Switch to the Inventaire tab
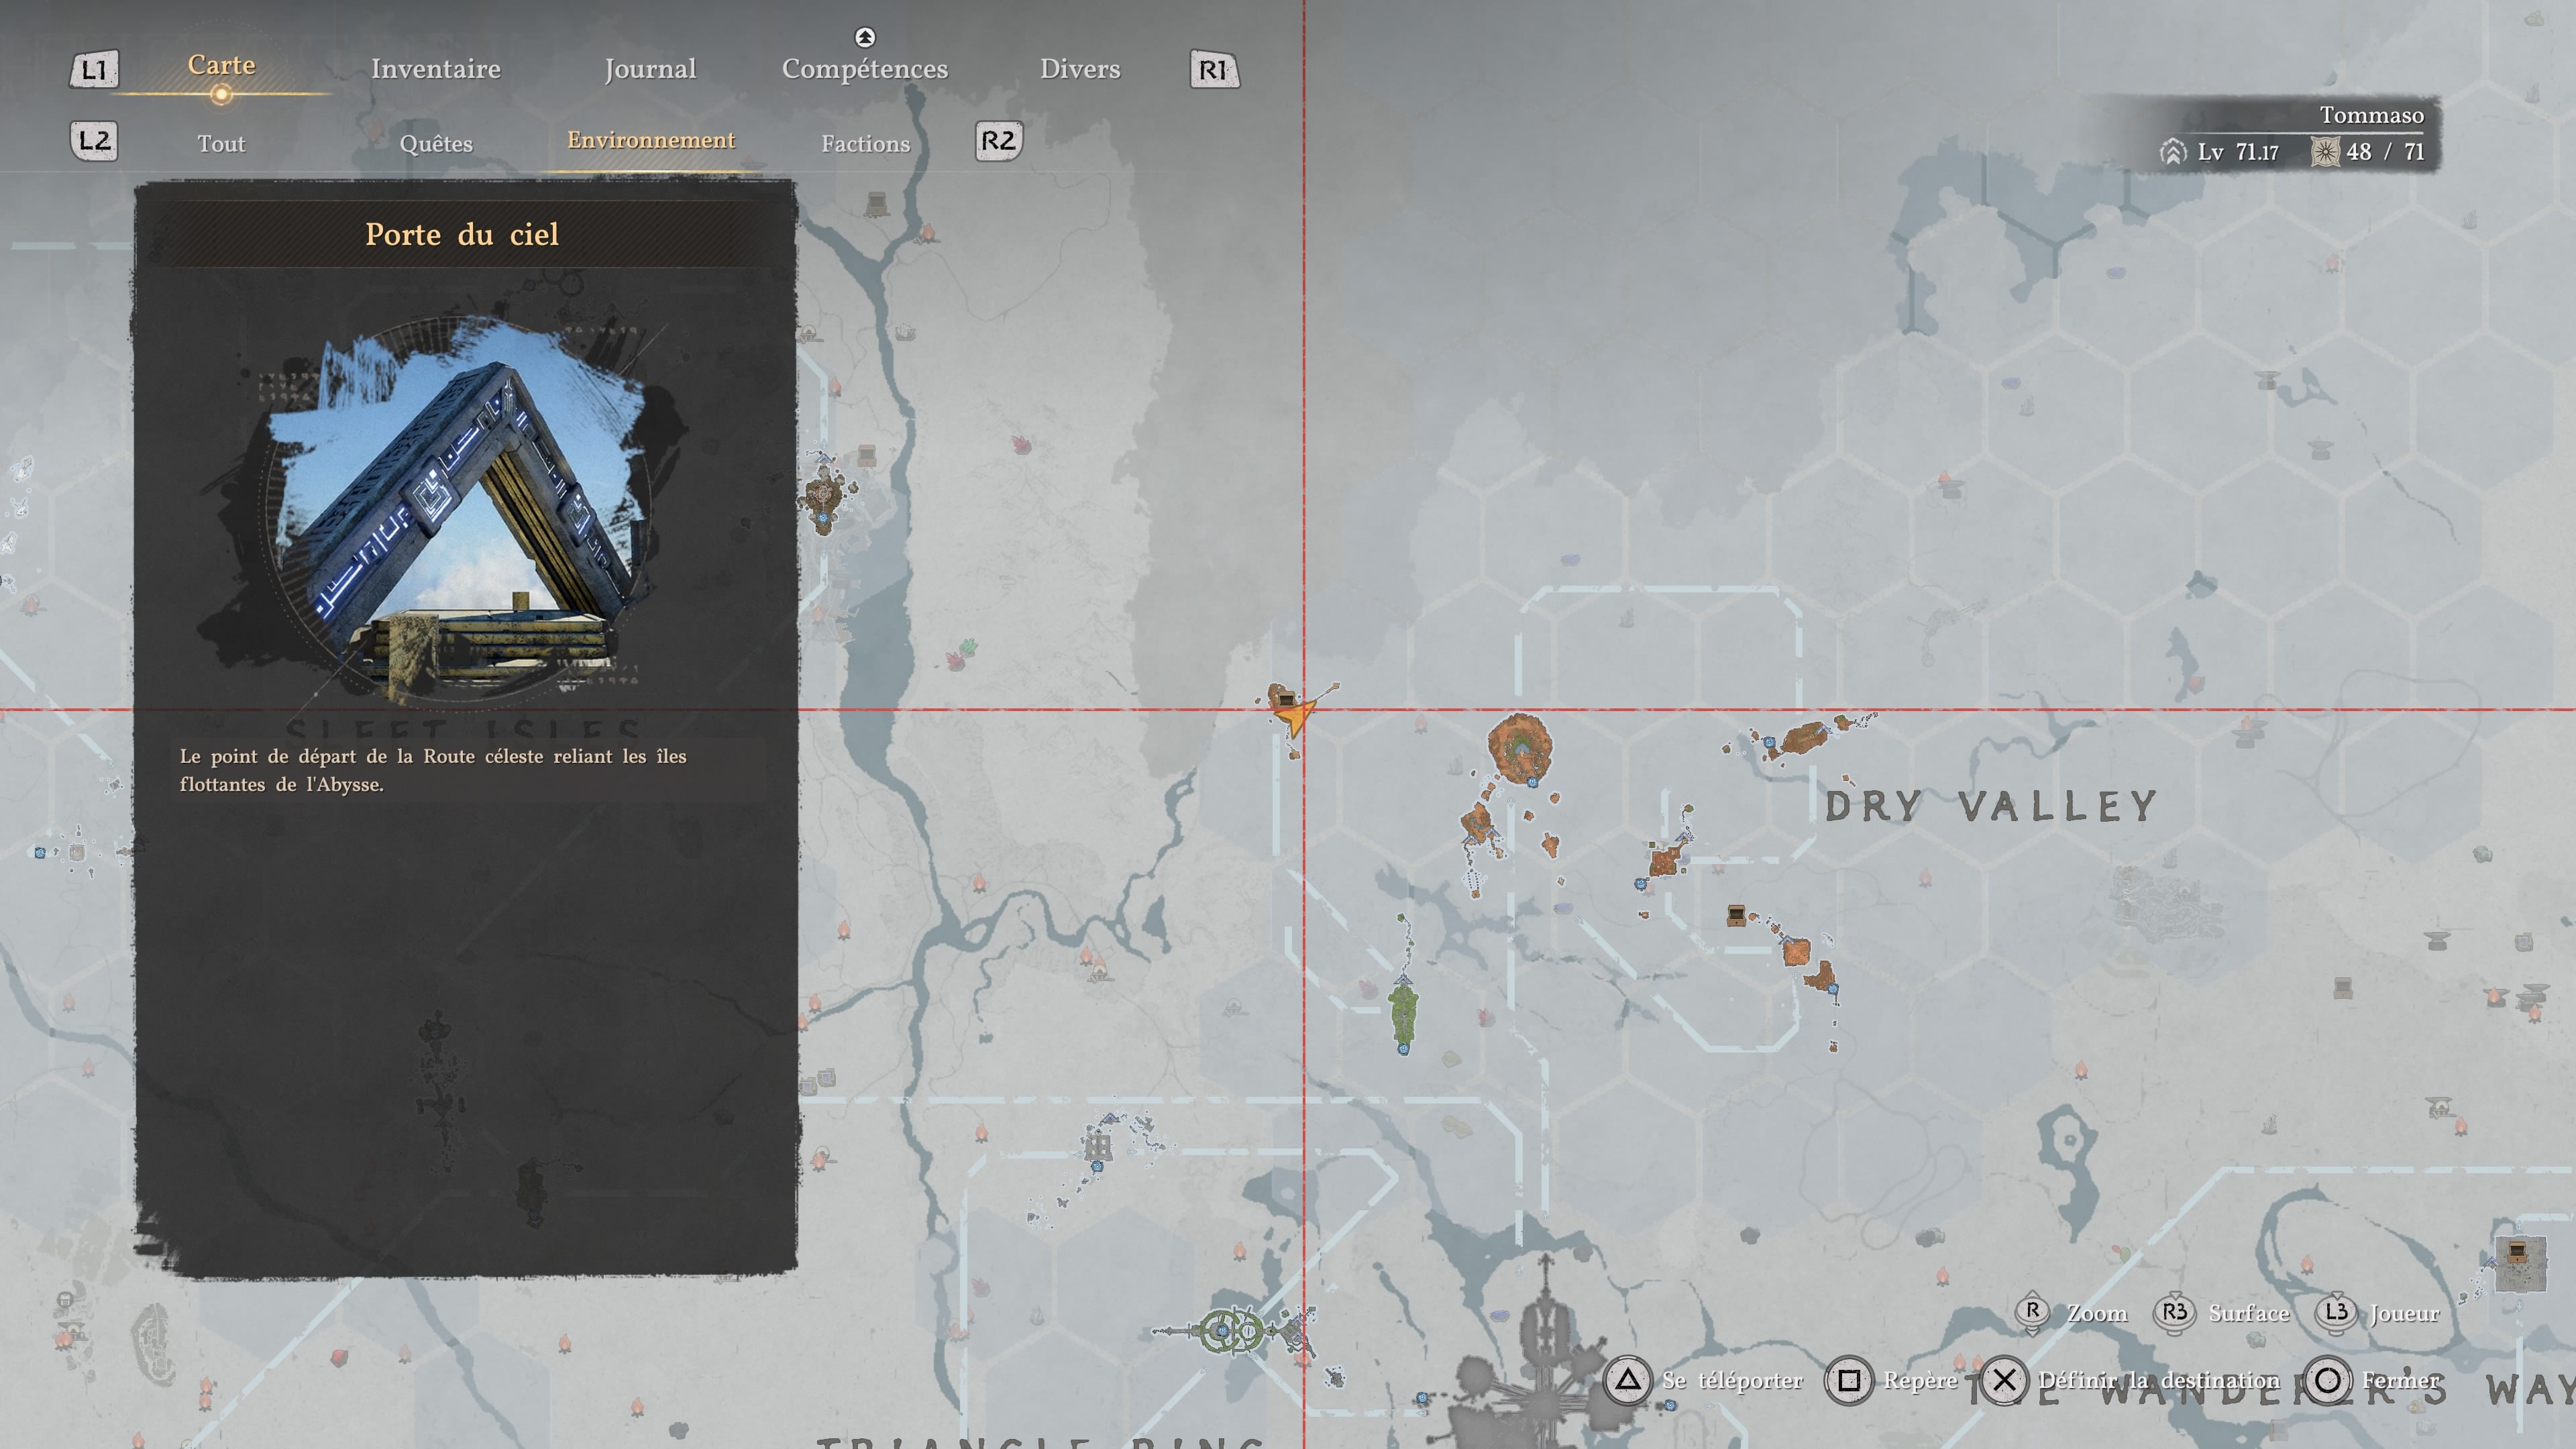Image resolution: width=2576 pixels, height=1449 pixels. (435, 69)
